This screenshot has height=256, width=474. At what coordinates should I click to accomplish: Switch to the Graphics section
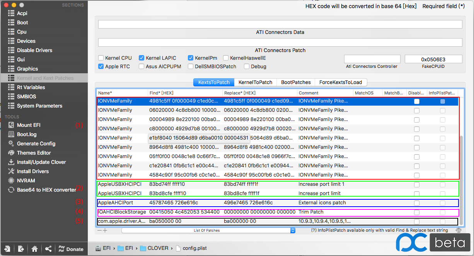point(27,69)
